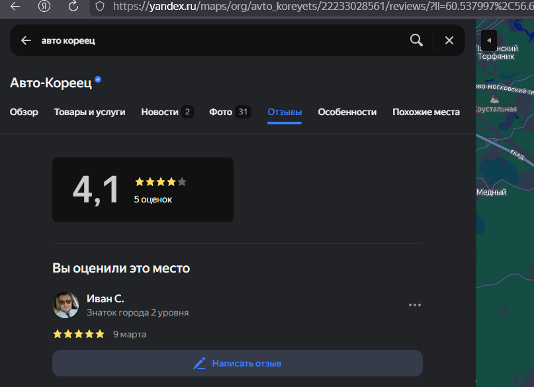Viewport: 534px width, 387px height.
Task: Open the Иван С. user name
Action: [x=105, y=298]
